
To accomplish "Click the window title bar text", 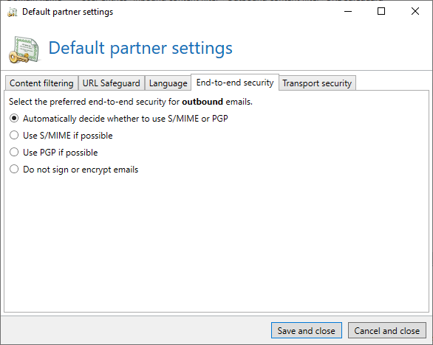I will pyautogui.click(x=68, y=12).
